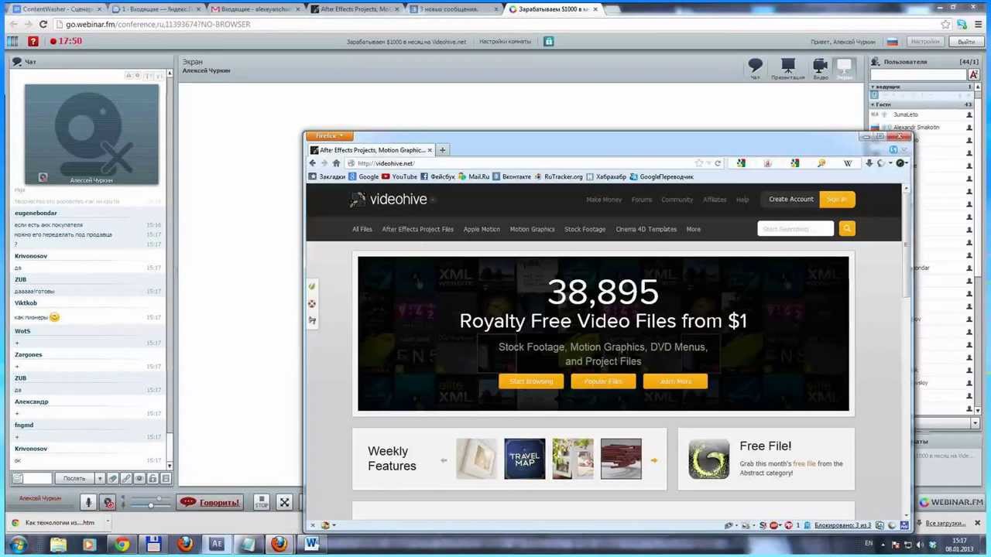Open the Stock Footage menu item
The width and height of the screenshot is (991, 557).
pyautogui.click(x=585, y=229)
